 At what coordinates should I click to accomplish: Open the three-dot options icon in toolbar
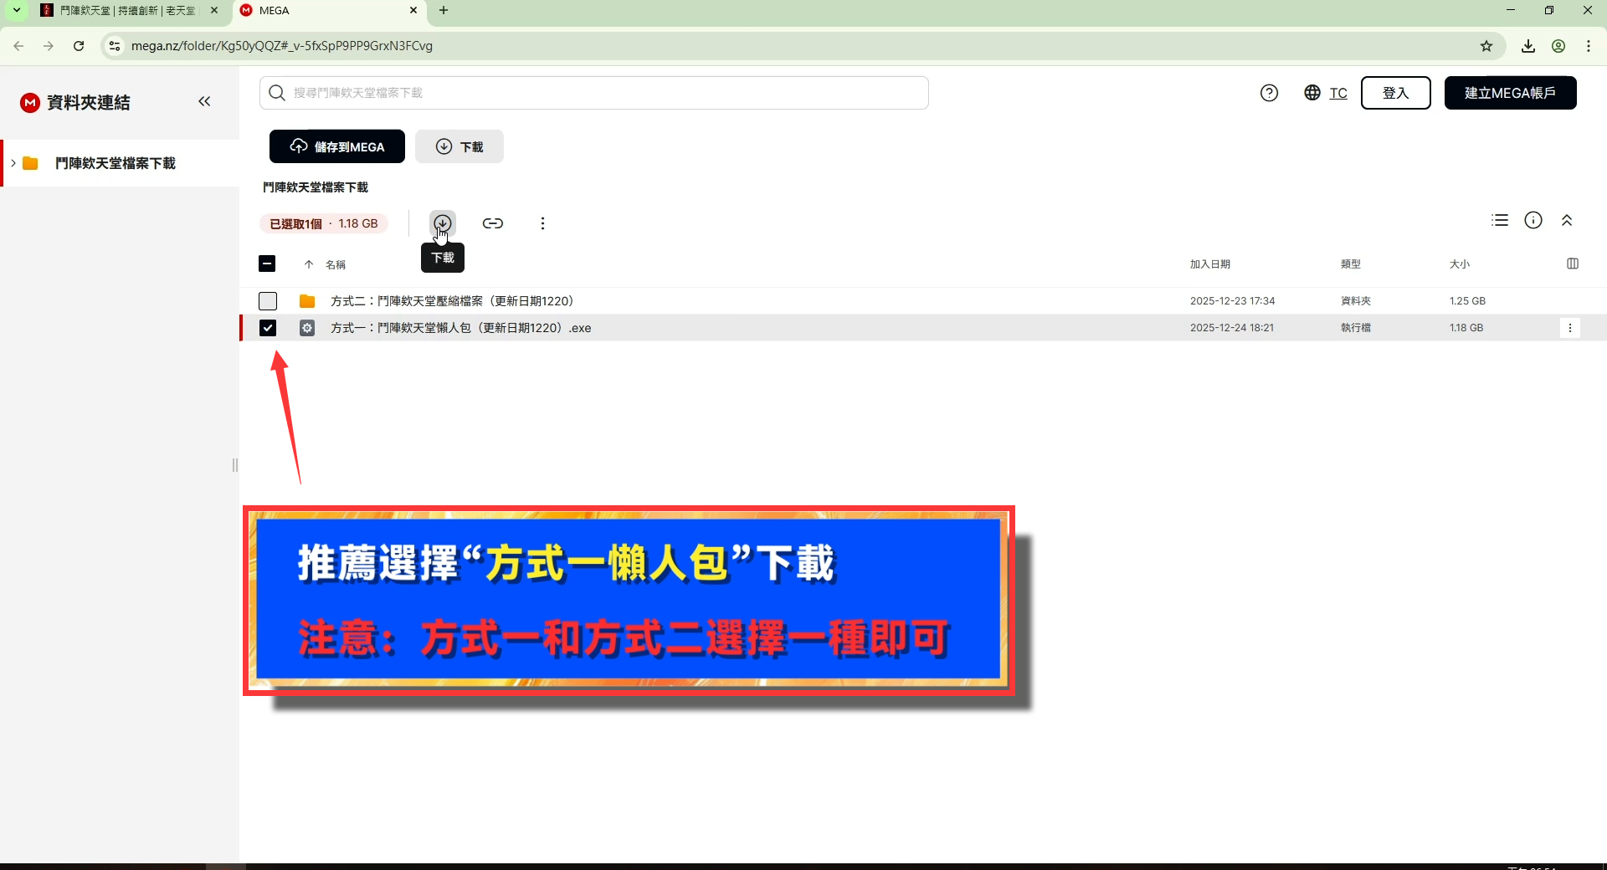pyautogui.click(x=542, y=223)
